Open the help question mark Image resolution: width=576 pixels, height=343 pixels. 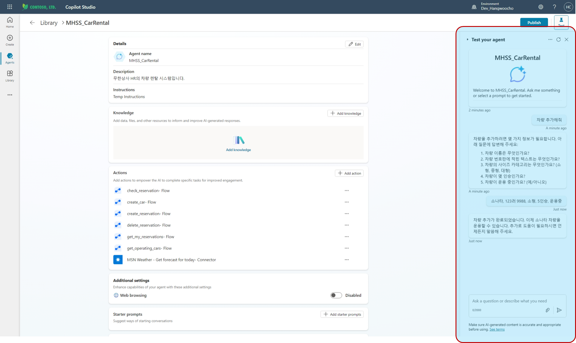tap(554, 7)
